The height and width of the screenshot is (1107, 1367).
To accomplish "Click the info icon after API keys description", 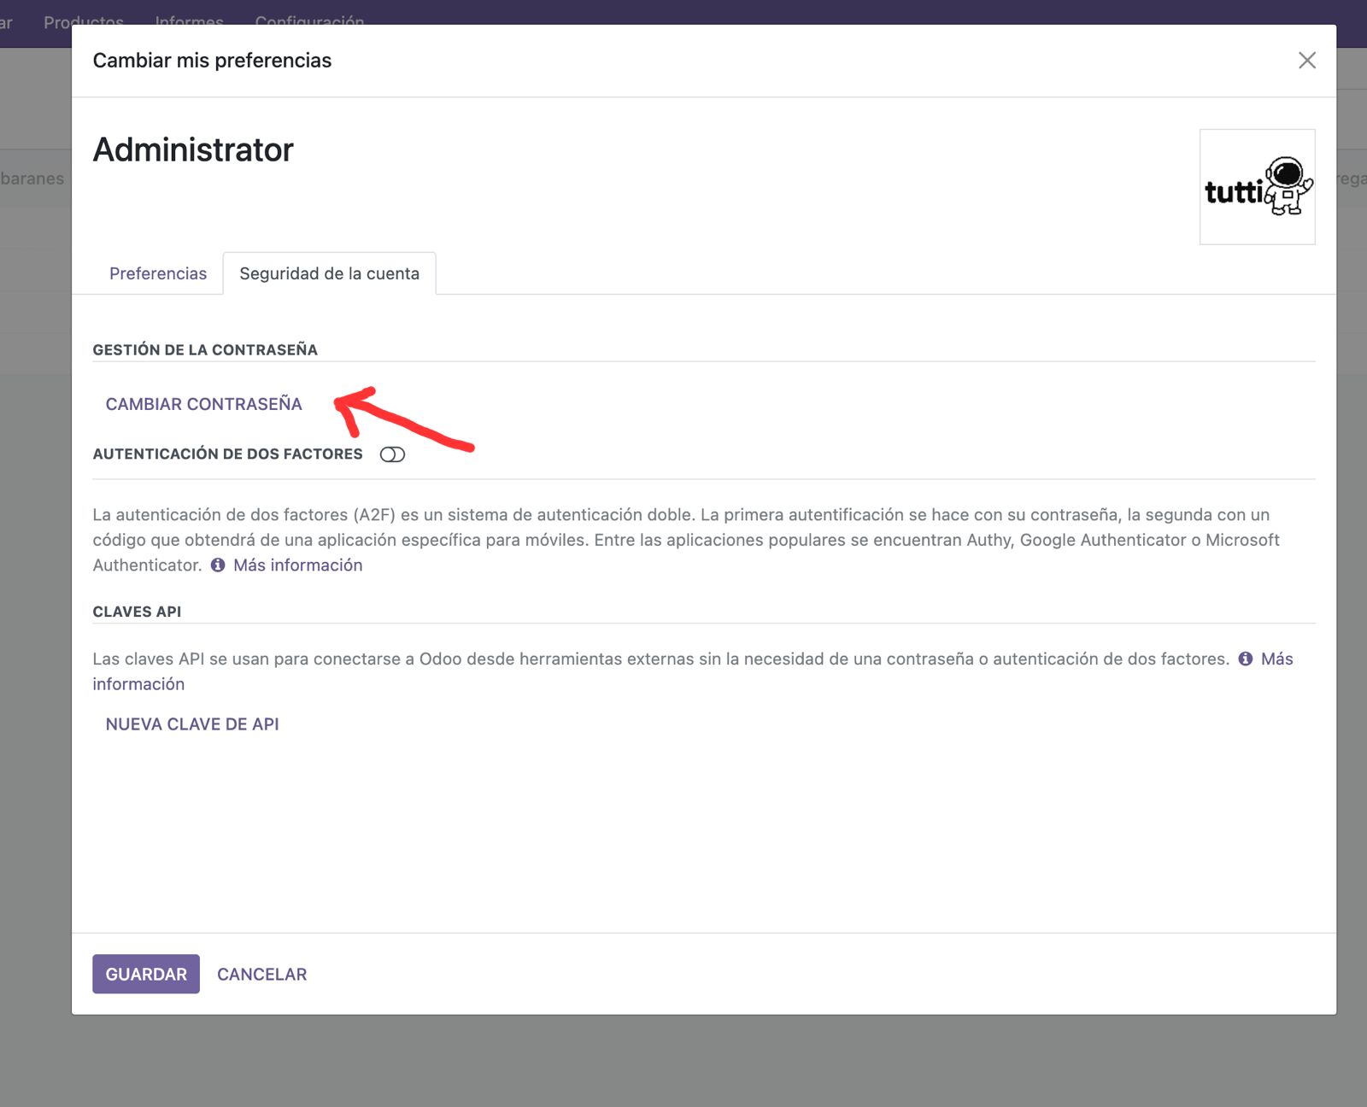I will click(x=1246, y=659).
